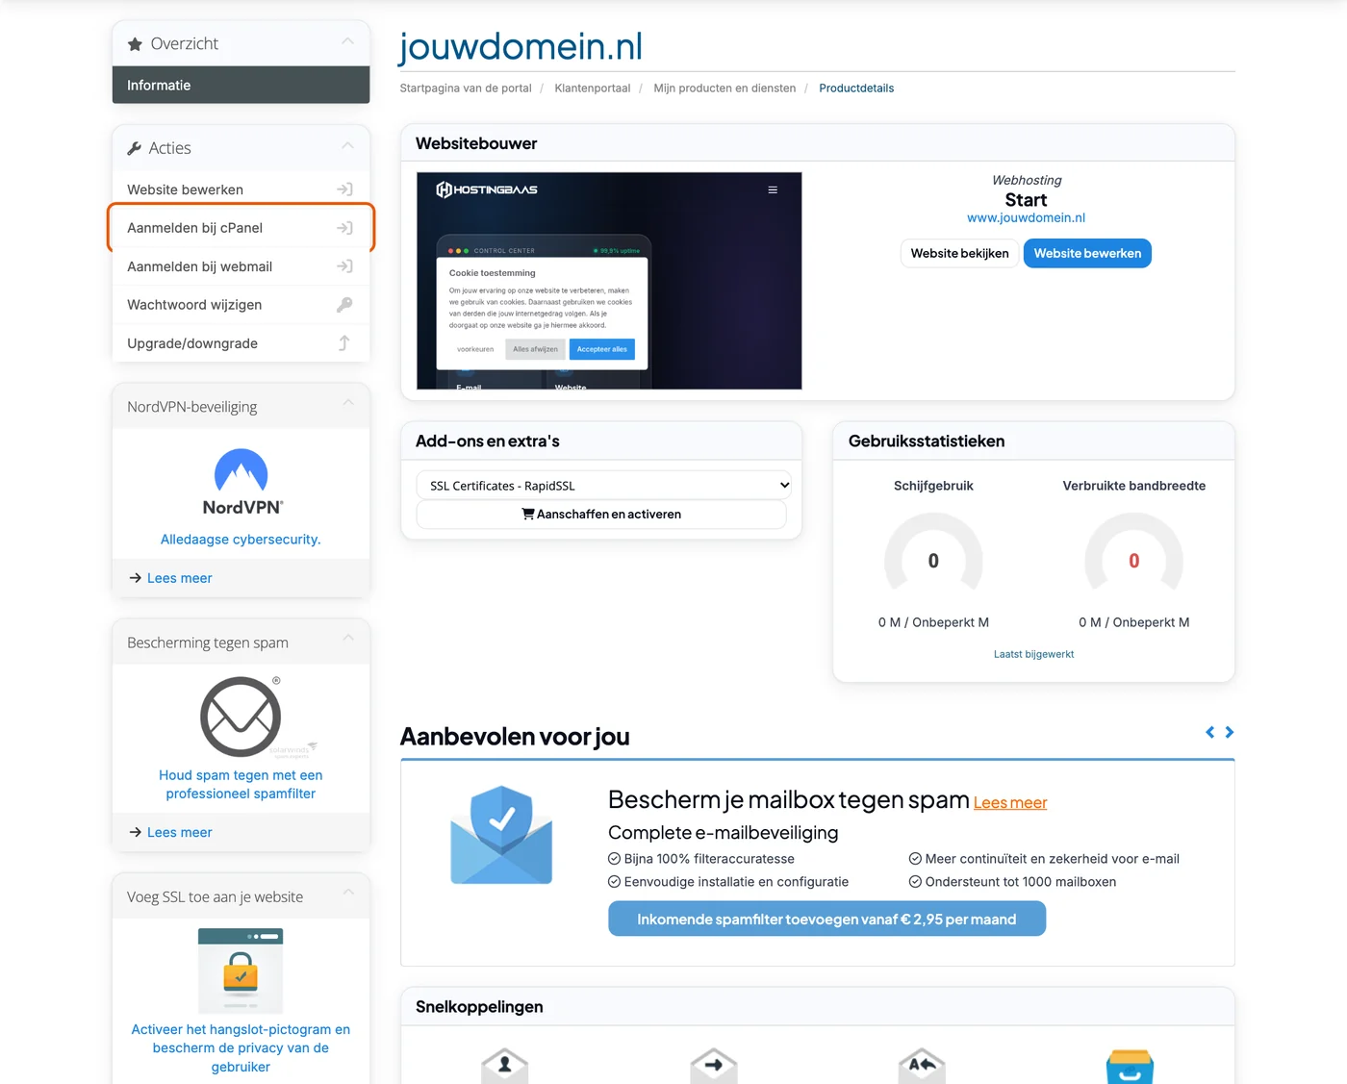
Task: Go to previous recommendation with left arrow
Action: pyautogui.click(x=1209, y=732)
